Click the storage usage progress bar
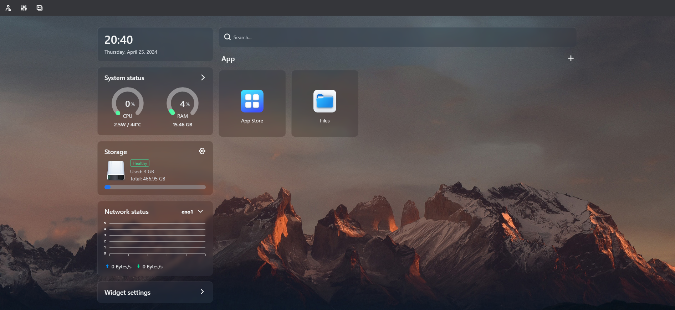This screenshot has height=310, width=675. tap(155, 187)
